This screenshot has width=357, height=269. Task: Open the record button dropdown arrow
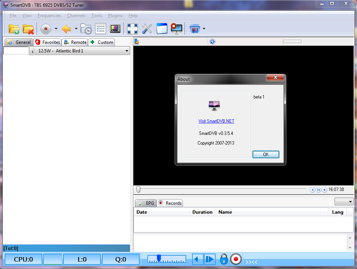click(56, 29)
